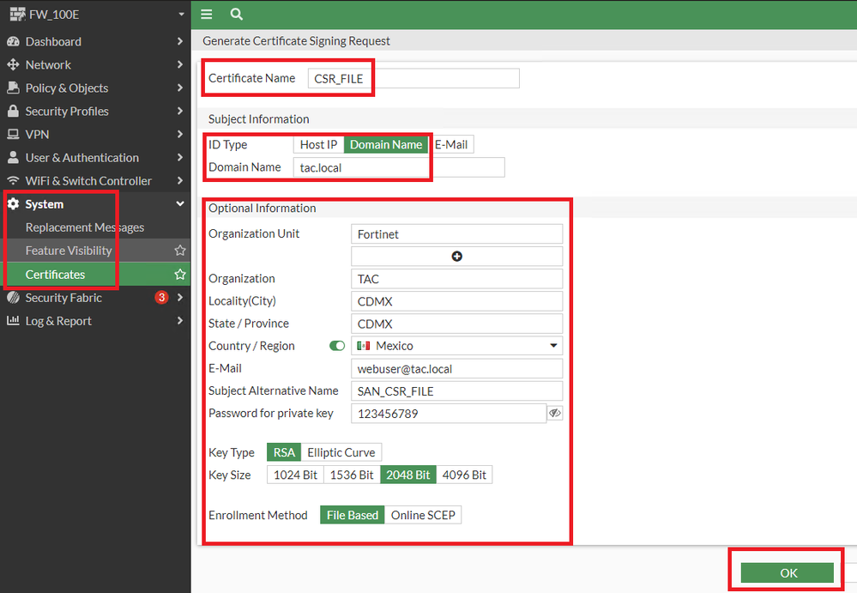857x593 pixels.
Task: Collapse the System menu section
Action: pos(180,204)
